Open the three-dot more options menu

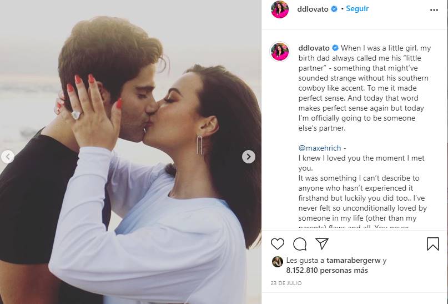(x=434, y=10)
